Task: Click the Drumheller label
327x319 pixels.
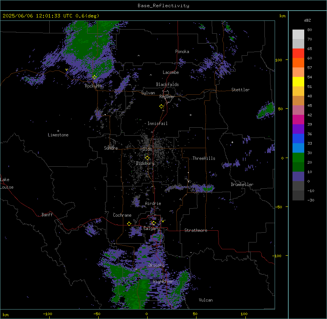Action: point(242,185)
